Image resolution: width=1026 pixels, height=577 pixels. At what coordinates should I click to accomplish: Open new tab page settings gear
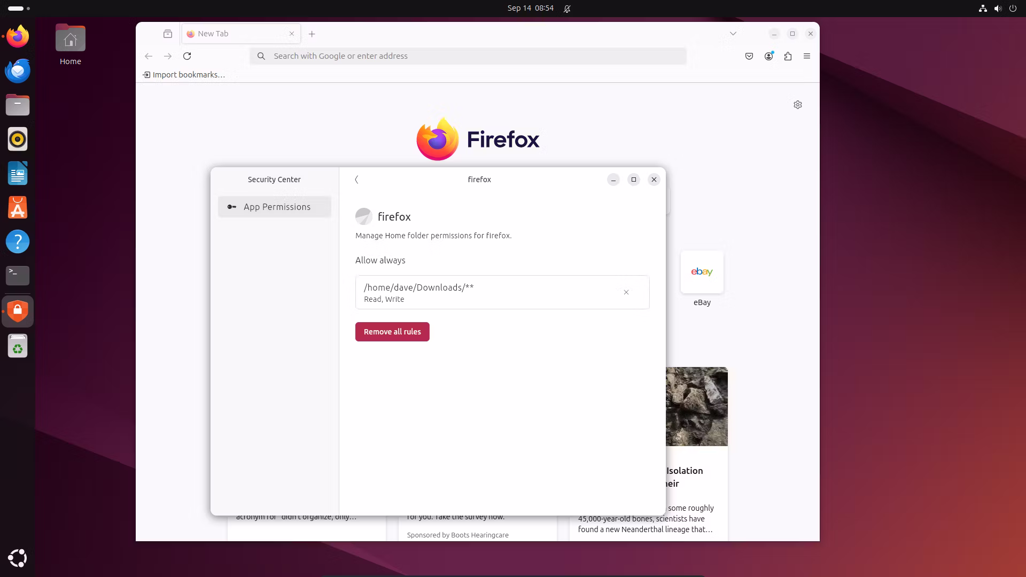coord(798,105)
